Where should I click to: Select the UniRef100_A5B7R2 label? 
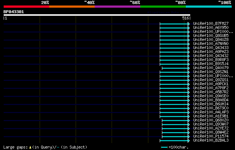pyautogui.click(x=211, y=92)
